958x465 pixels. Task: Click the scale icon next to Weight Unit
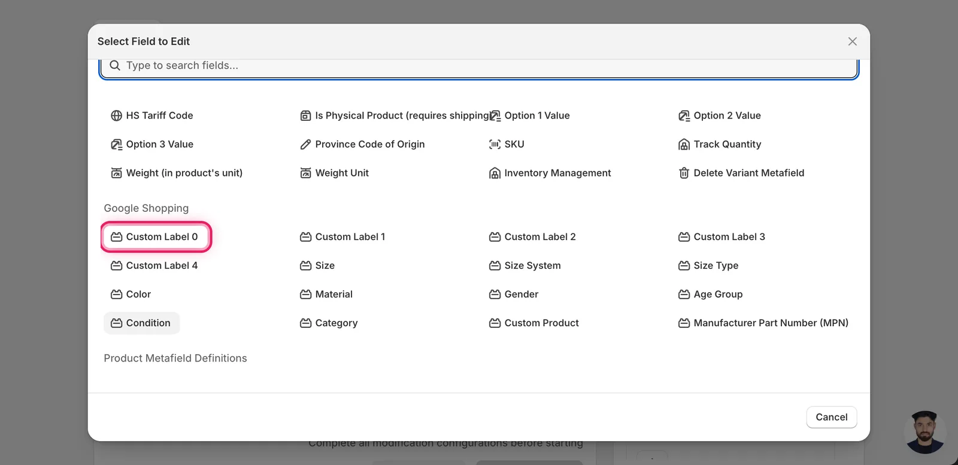pos(305,173)
